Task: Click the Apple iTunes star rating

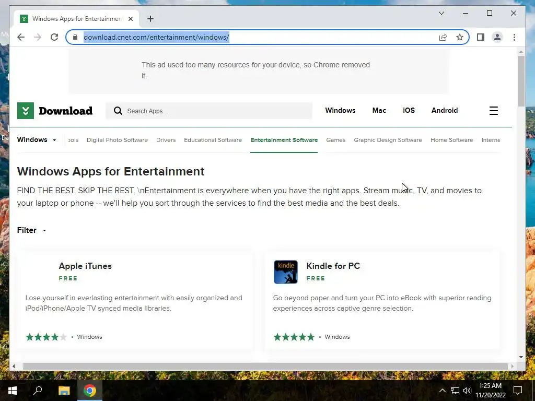Action: 46,337
